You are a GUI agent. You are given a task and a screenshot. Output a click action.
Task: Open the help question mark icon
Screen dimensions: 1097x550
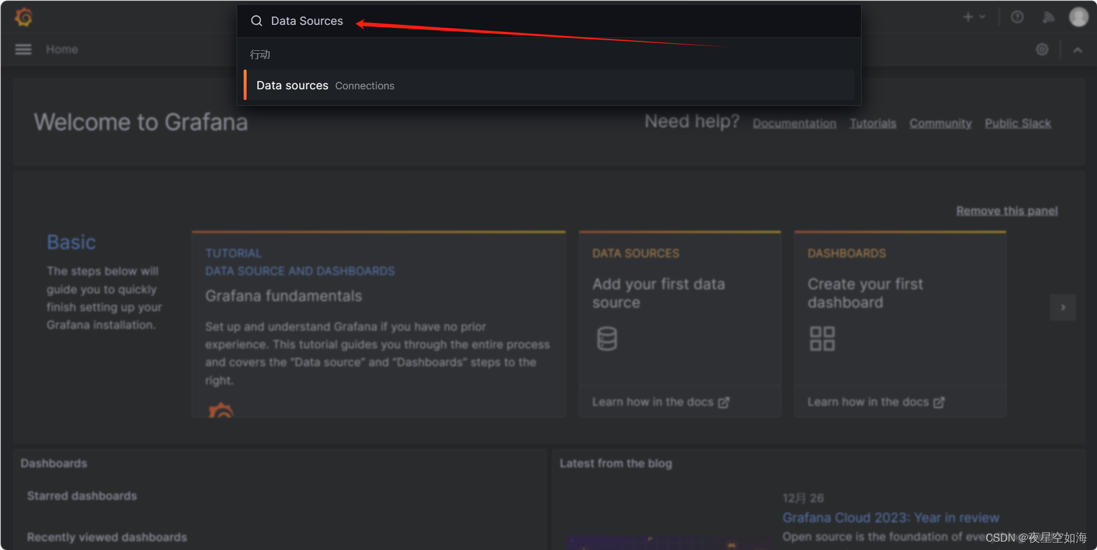[1017, 17]
